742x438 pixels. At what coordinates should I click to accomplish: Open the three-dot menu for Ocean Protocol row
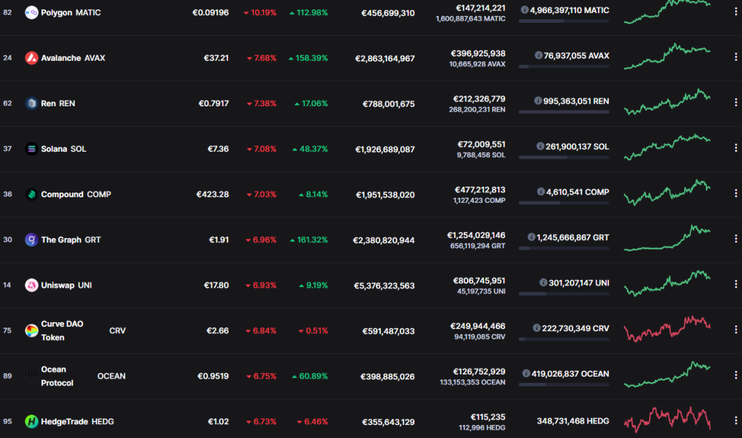735,375
